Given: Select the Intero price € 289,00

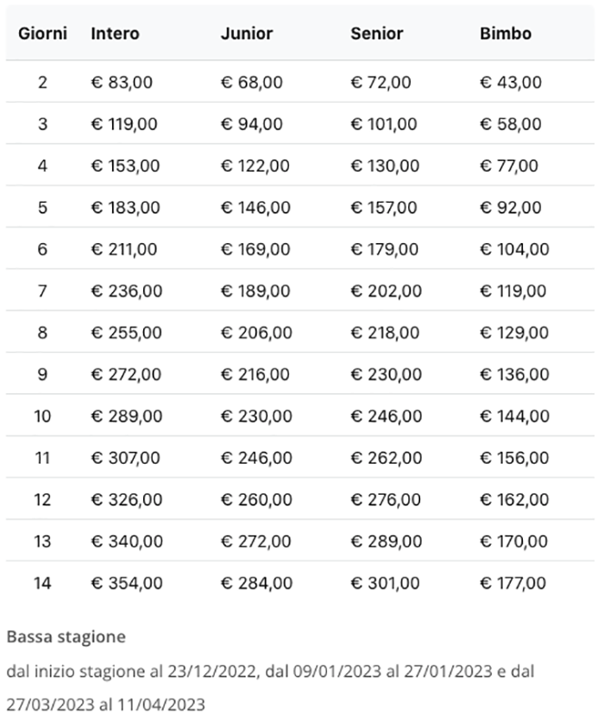Looking at the screenshot, I should pos(126,416).
